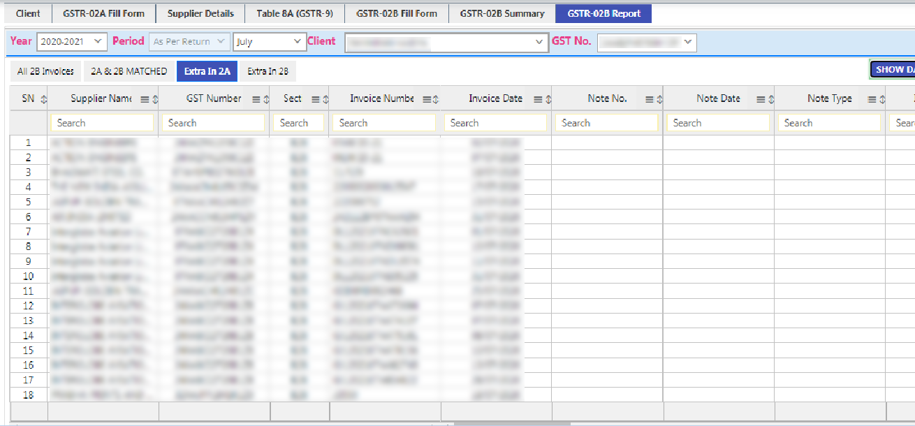Expand the Client selection dropdown
Viewport: 915px width, 426px height.
446,42
